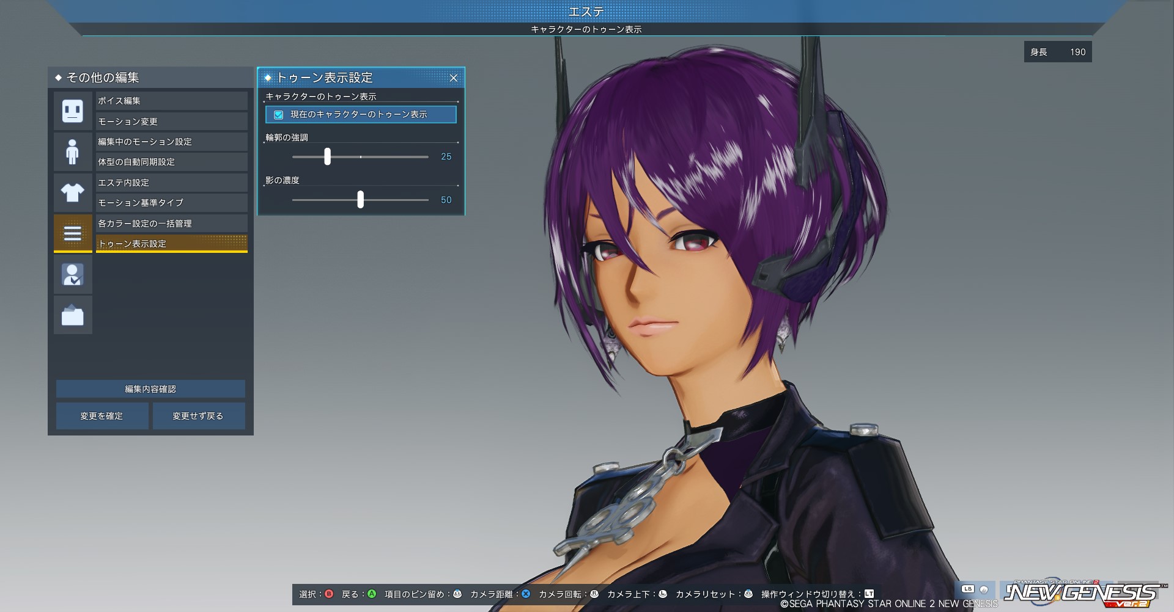Confirm changes with 変更を確定 button
Screen dimensions: 1174x612
click(x=102, y=416)
